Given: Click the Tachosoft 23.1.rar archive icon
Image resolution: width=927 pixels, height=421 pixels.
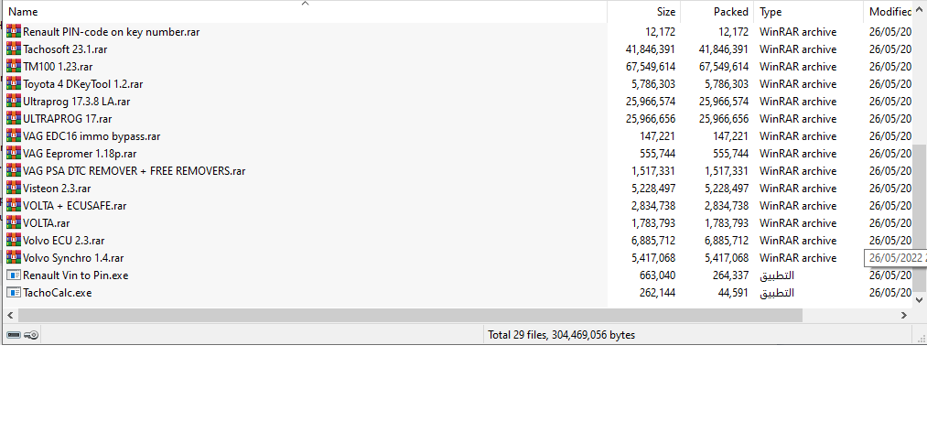Looking at the screenshot, I should tap(14, 49).
